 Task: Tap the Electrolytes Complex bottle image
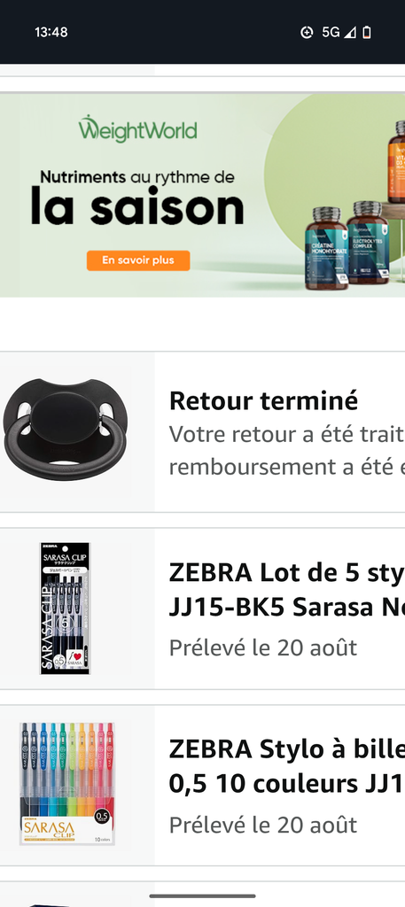tap(368, 243)
